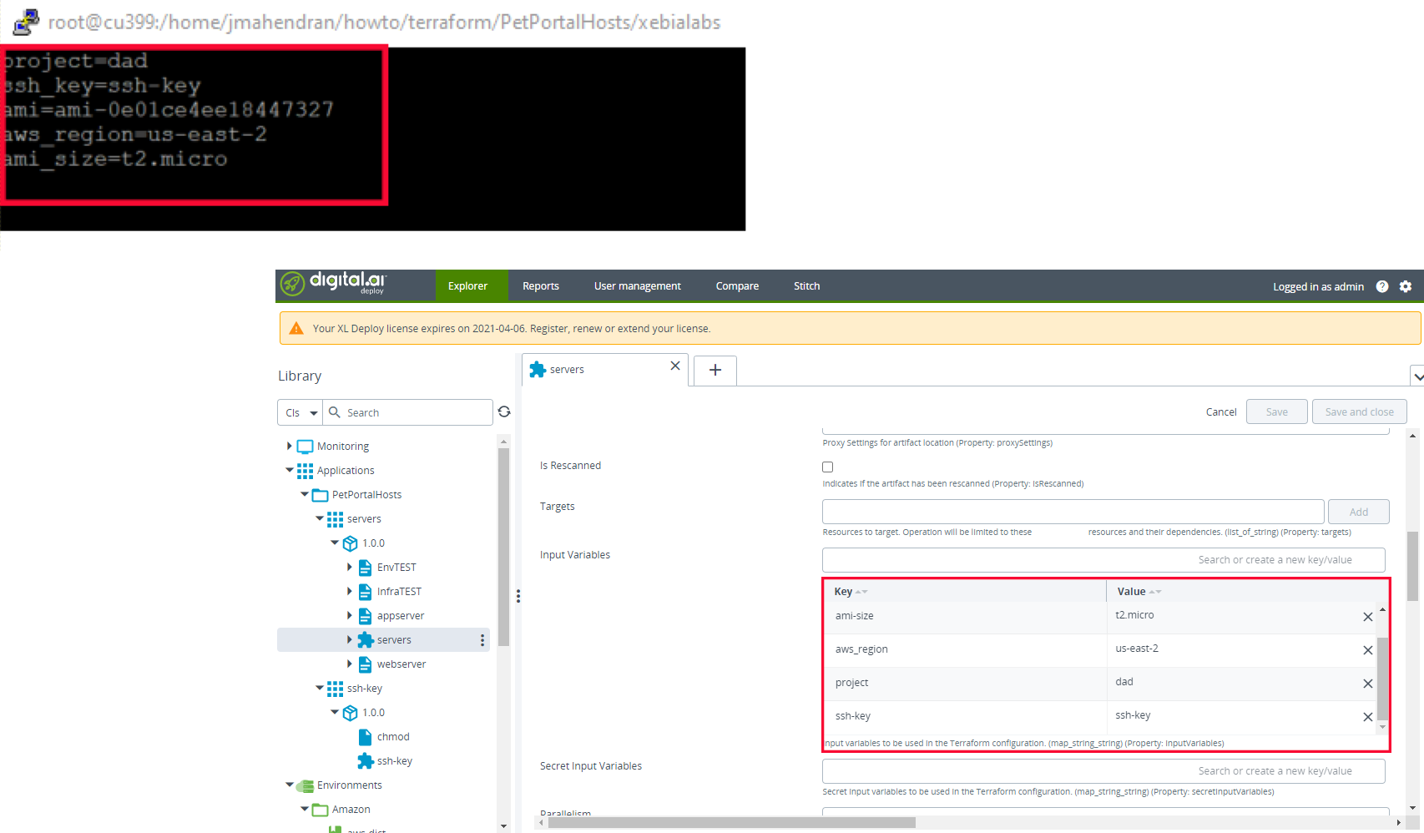
Task: Collapse the PetPortalHosts folder
Action: 305,494
